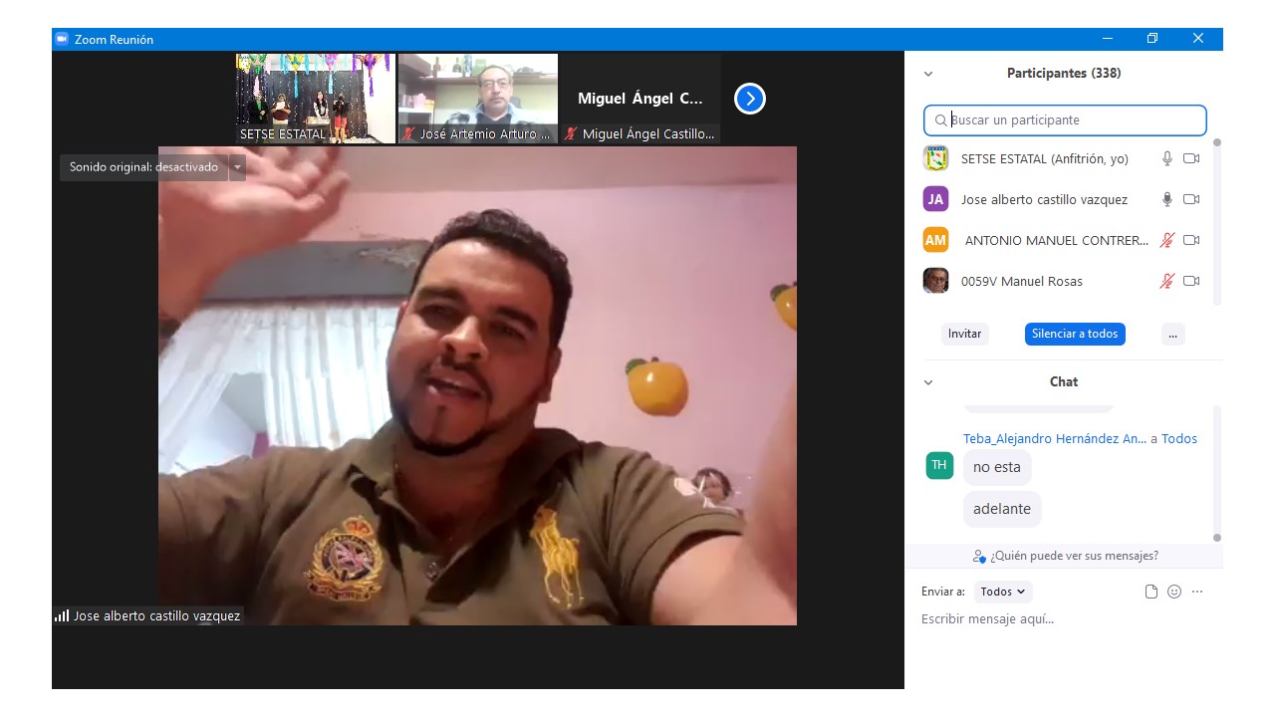
Task: Open Sonido original dropdown arrow
Action: pos(237,167)
